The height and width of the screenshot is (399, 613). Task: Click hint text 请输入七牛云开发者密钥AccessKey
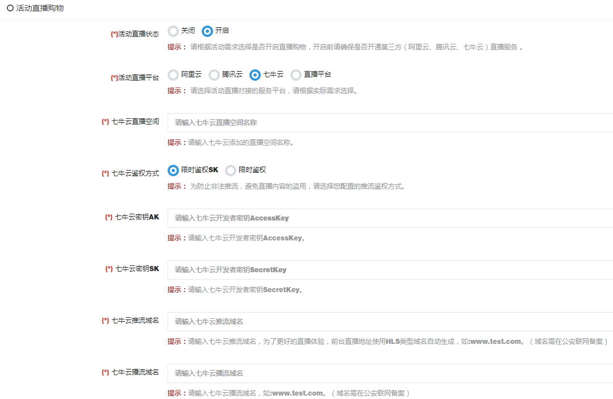click(x=236, y=238)
